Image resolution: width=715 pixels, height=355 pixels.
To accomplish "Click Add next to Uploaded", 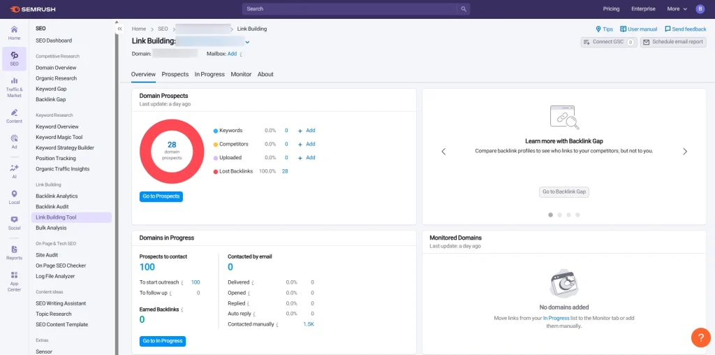I will tap(307, 157).
